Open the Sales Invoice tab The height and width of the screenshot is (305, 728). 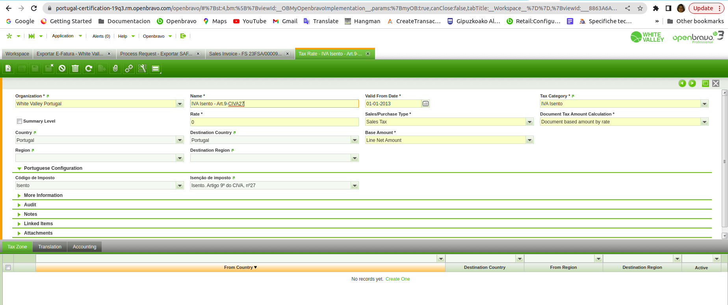point(245,54)
